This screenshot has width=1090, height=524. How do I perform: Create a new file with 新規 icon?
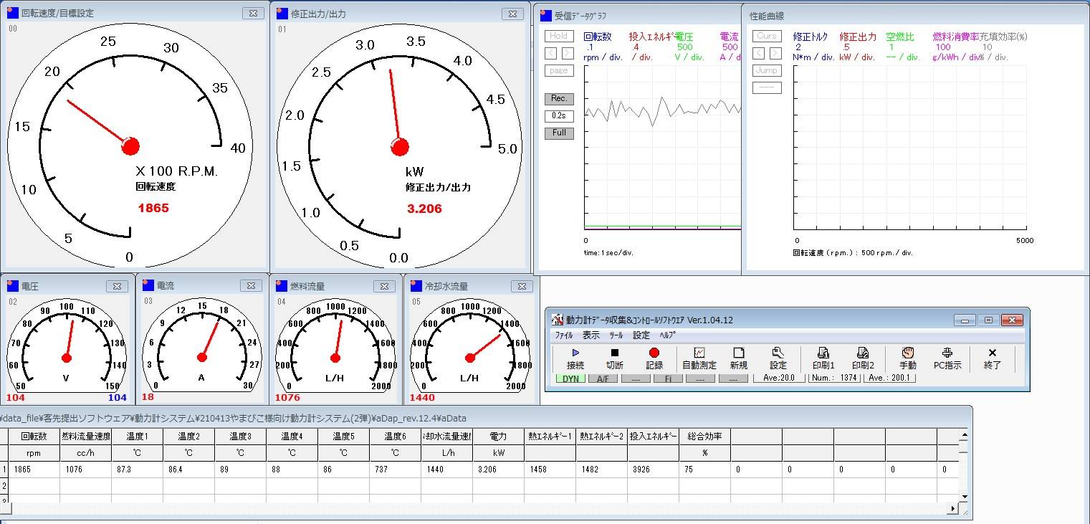click(x=739, y=353)
